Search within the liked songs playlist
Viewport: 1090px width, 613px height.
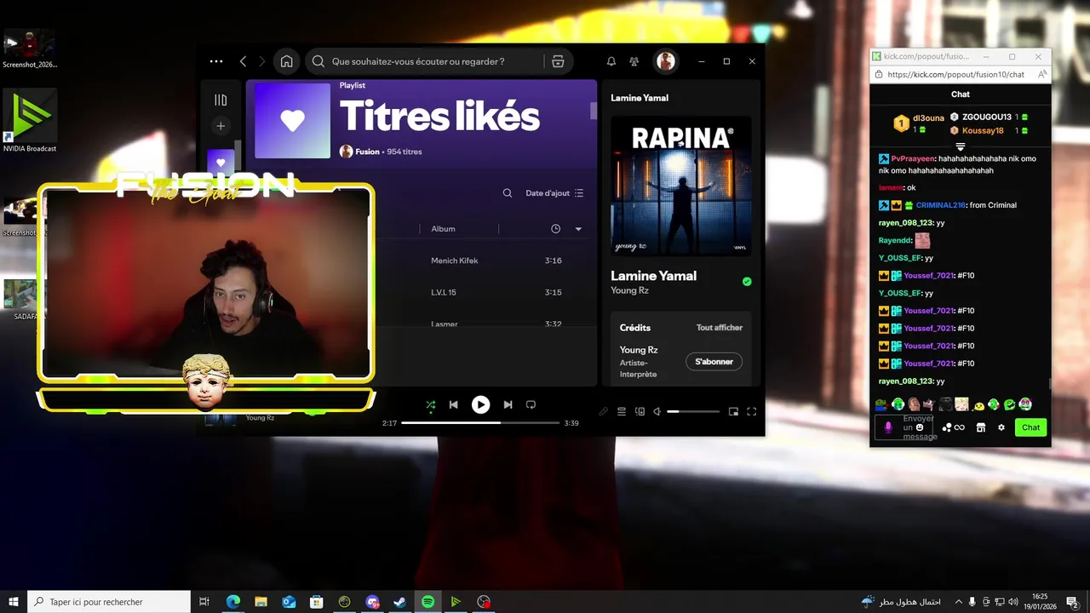508,193
